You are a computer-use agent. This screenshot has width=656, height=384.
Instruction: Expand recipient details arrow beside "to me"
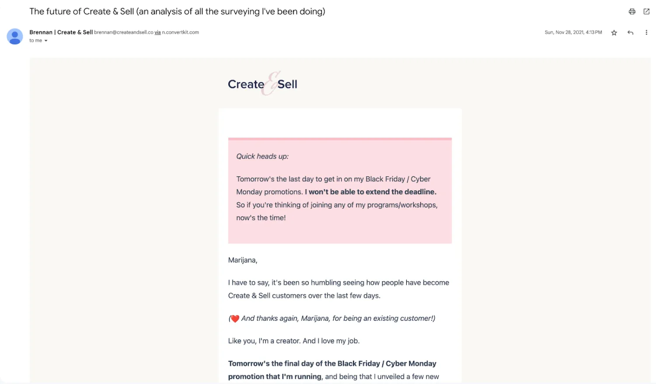coord(46,41)
